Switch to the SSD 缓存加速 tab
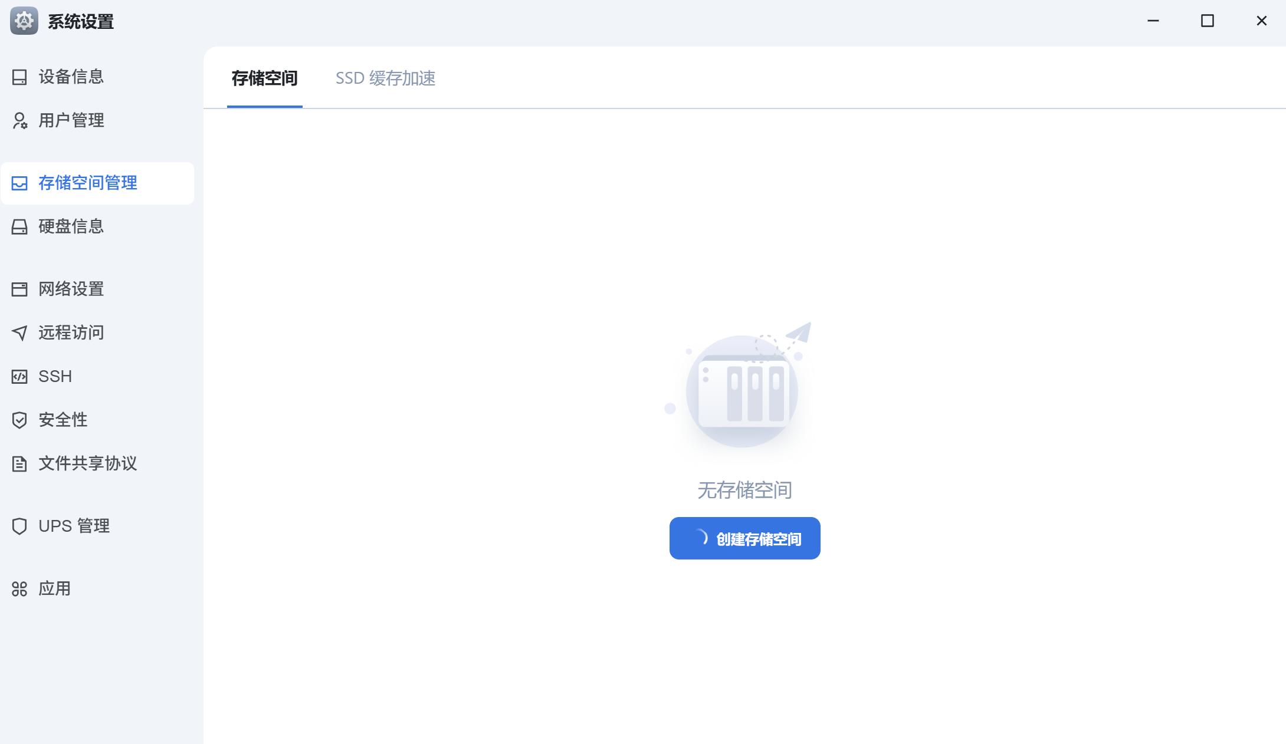1286x744 pixels. tap(385, 78)
